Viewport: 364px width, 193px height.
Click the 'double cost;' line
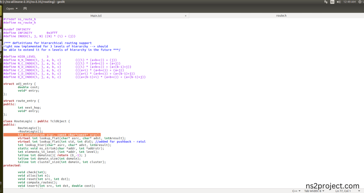coord(28,87)
